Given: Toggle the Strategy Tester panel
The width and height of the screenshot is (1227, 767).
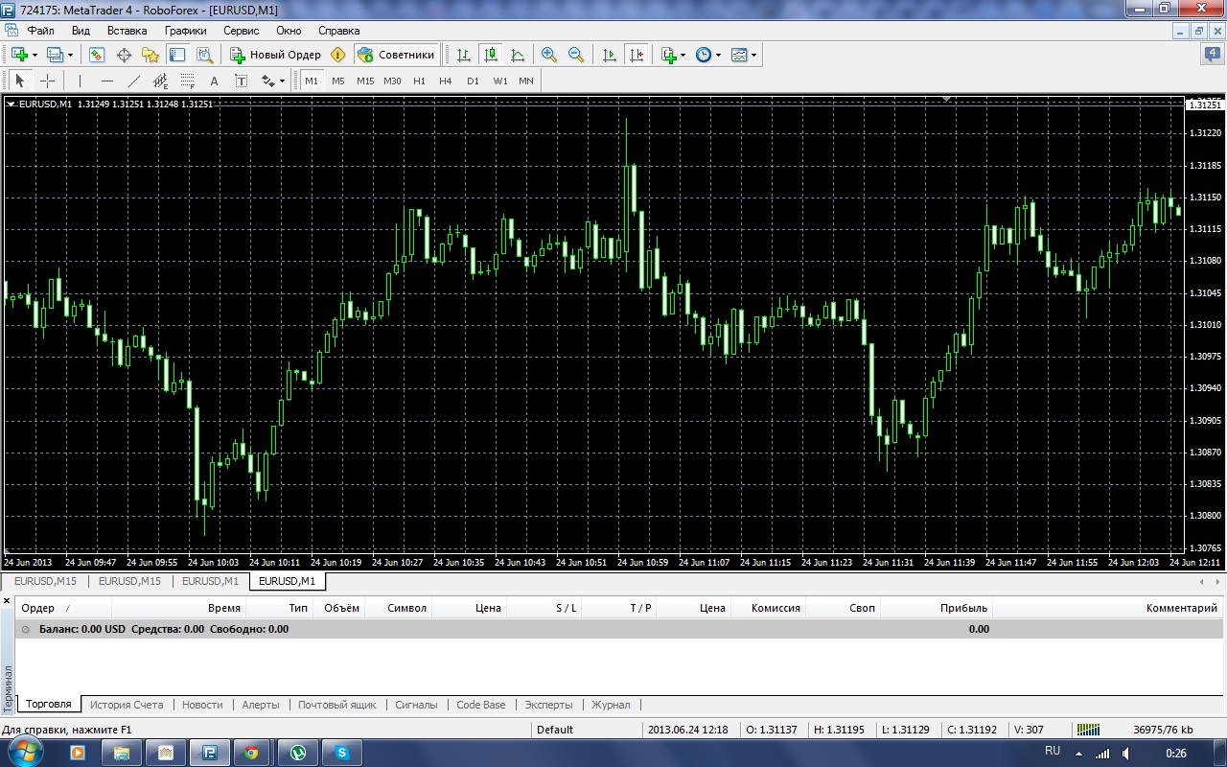Looking at the screenshot, I should coord(204,55).
